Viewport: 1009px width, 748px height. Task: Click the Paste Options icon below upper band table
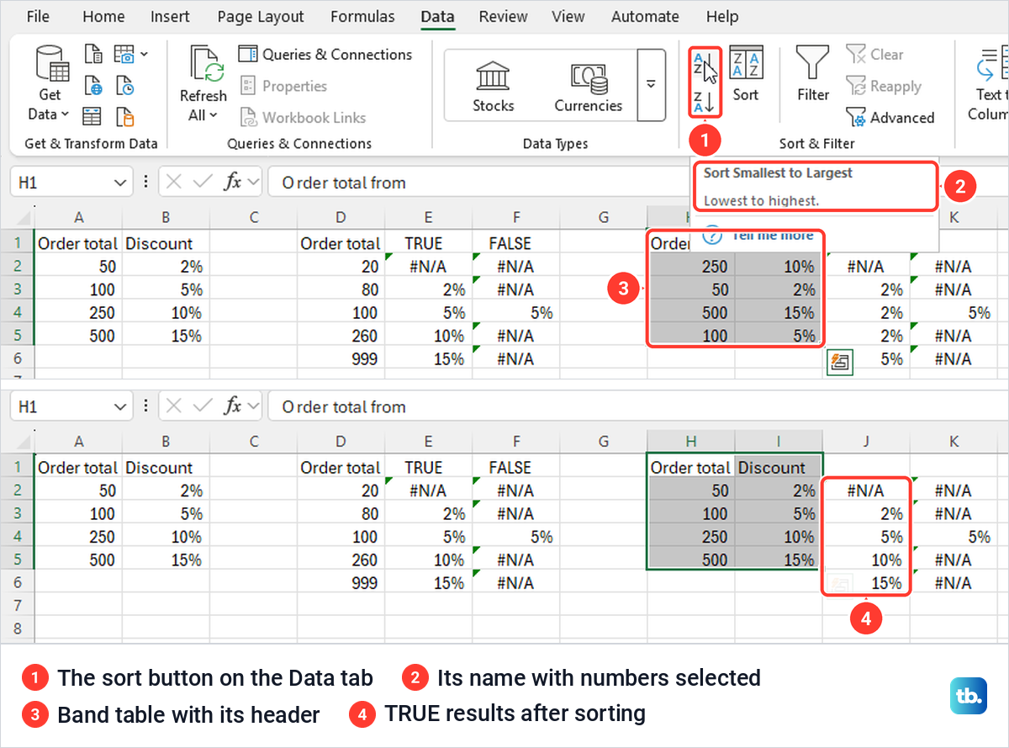840,363
